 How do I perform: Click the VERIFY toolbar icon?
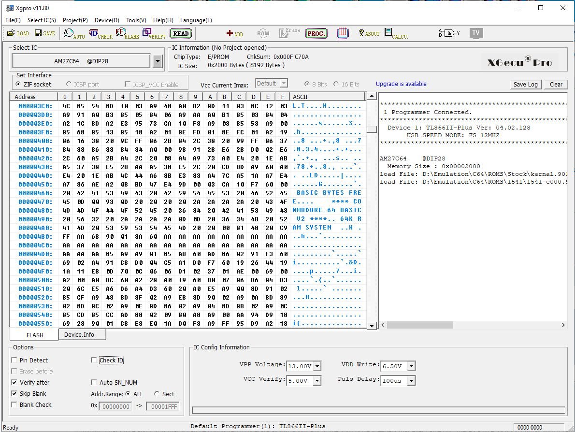154,34
